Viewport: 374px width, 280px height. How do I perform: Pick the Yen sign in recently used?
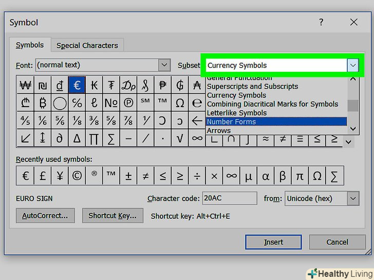pos(60,176)
